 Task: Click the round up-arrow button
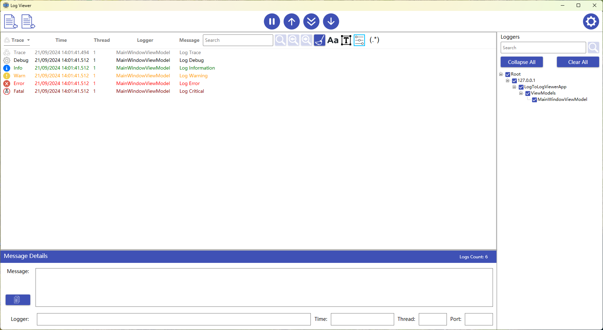coord(291,21)
